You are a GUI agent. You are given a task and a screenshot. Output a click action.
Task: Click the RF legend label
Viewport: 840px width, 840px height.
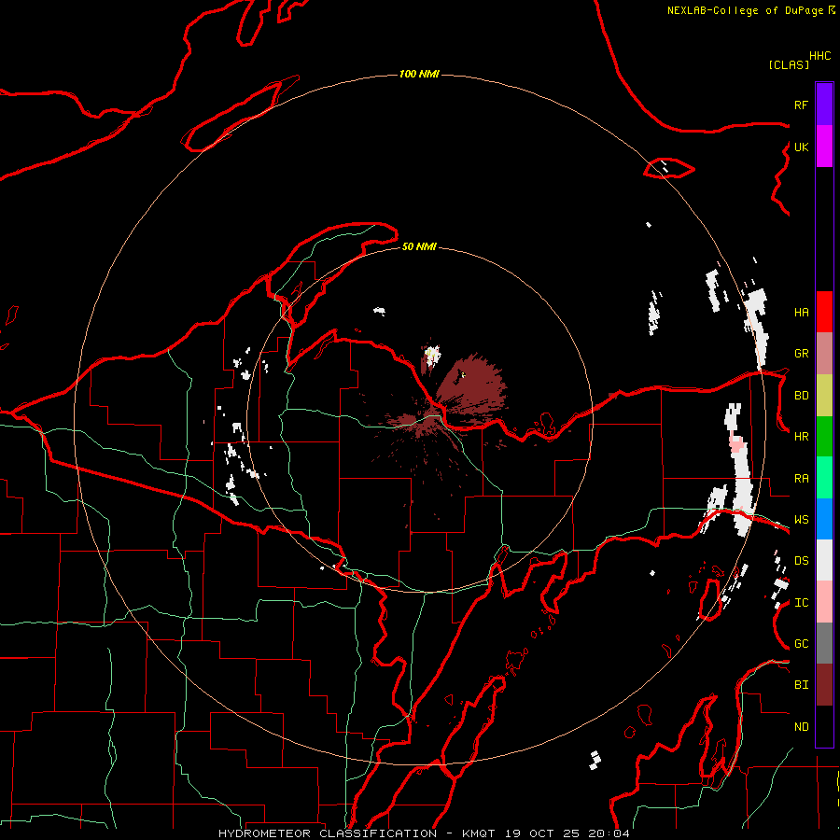(x=801, y=105)
